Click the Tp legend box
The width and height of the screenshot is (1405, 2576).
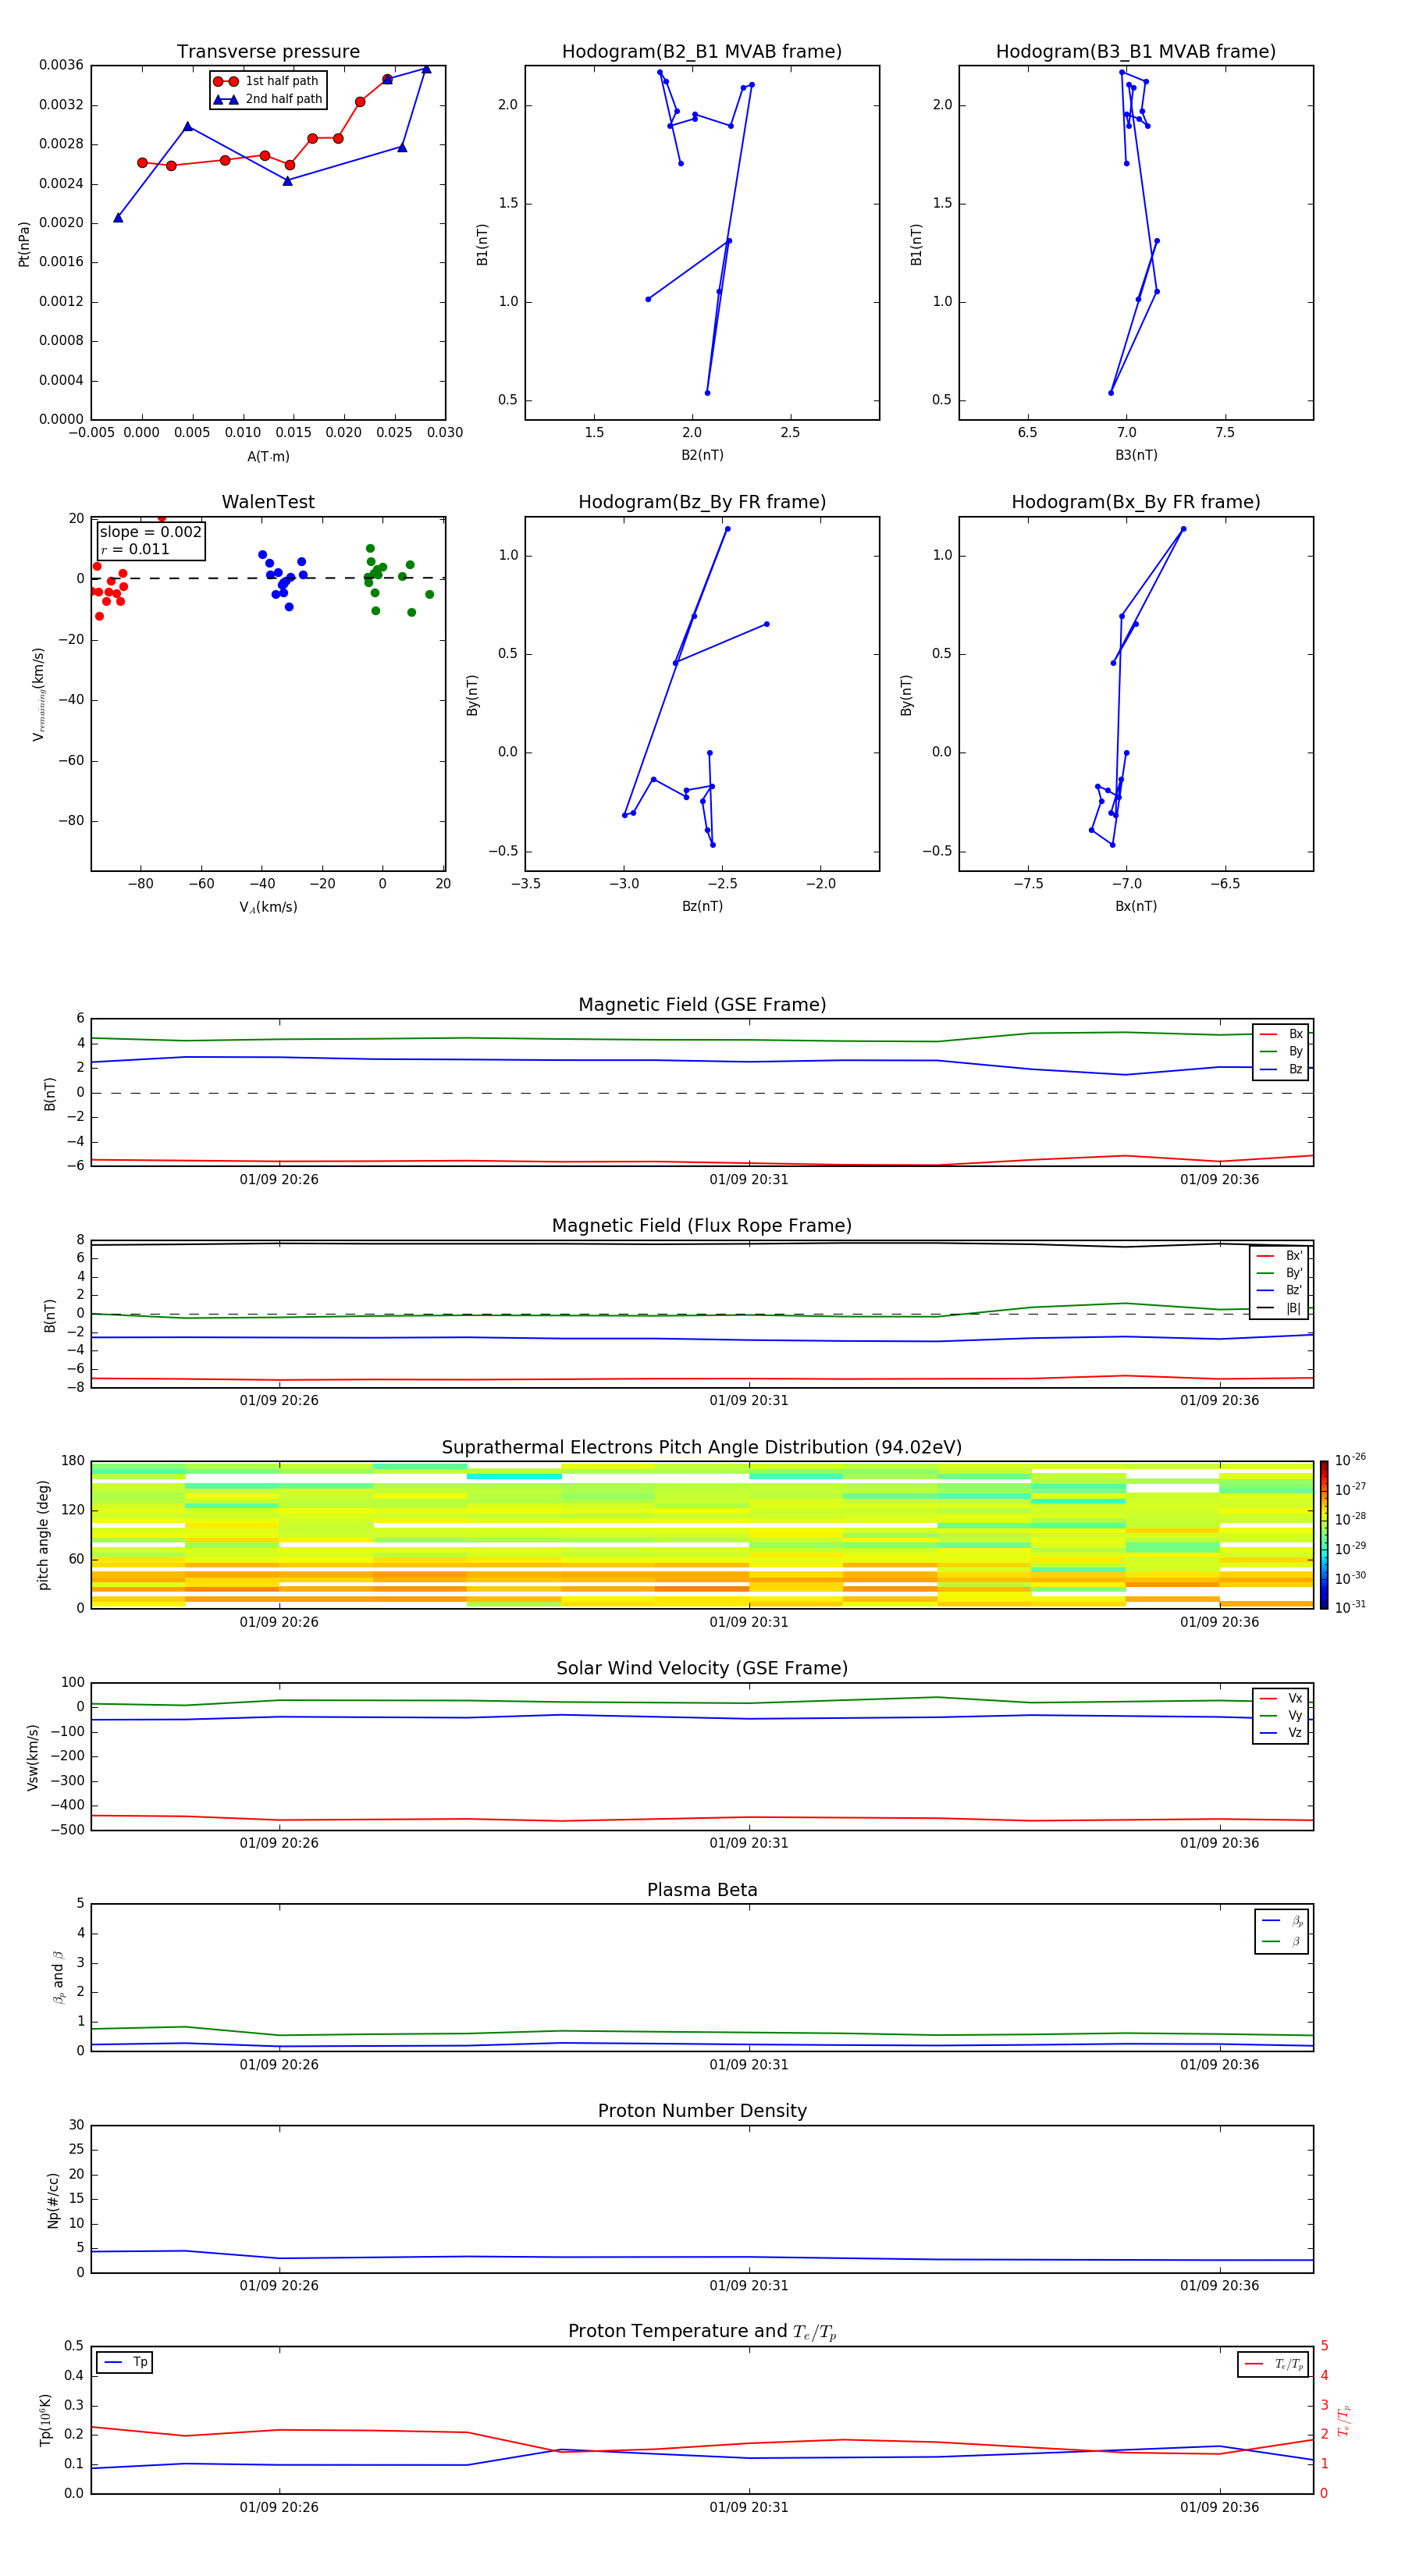pyautogui.click(x=124, y=2363)
